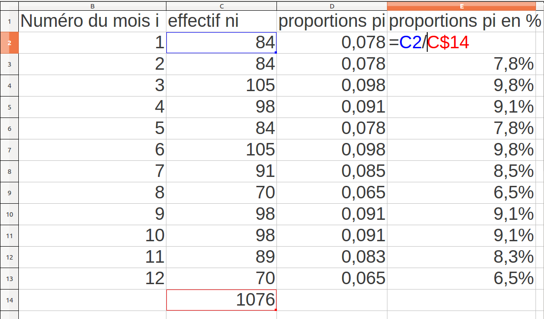Click the effectif cell for month 11
This screenshot has width=544, height=319.
[x=221, y=257]
